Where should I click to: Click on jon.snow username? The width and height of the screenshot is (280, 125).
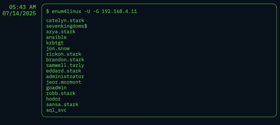(58, 49)
